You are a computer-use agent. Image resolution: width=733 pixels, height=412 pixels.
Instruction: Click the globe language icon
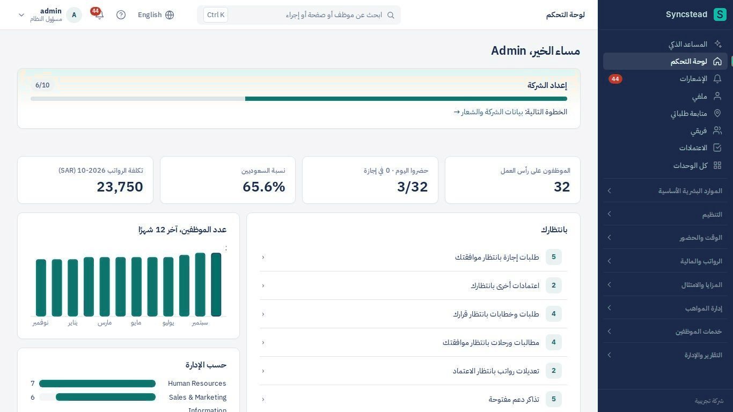click(x=170, y=15)
